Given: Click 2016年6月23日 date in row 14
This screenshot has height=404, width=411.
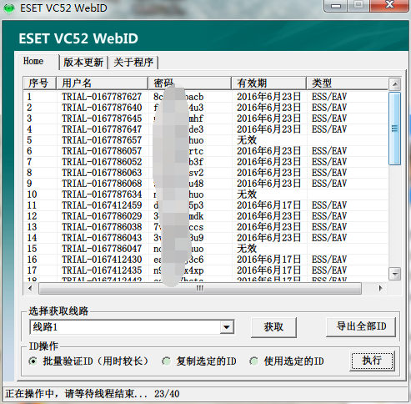Looking at the screenshot, I should 268,238.
